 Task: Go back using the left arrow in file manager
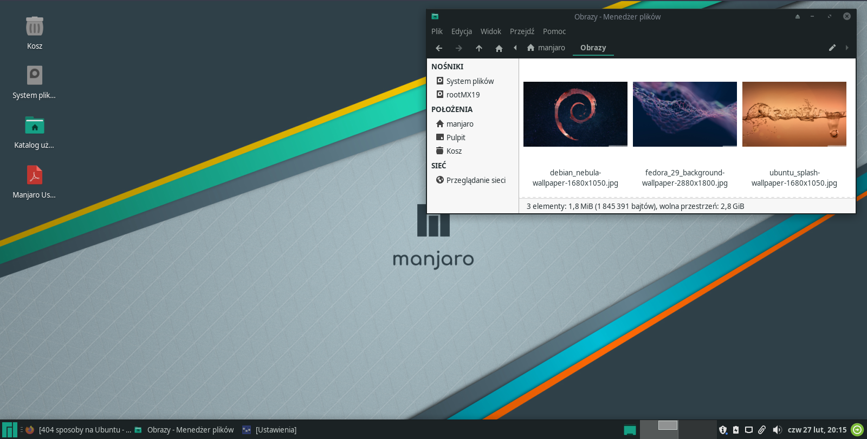(439, 48)
